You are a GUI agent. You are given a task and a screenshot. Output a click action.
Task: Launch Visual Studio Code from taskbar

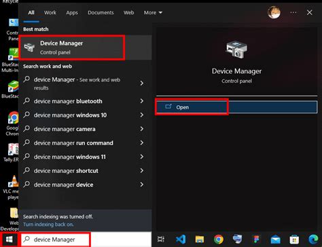[181, 239]
